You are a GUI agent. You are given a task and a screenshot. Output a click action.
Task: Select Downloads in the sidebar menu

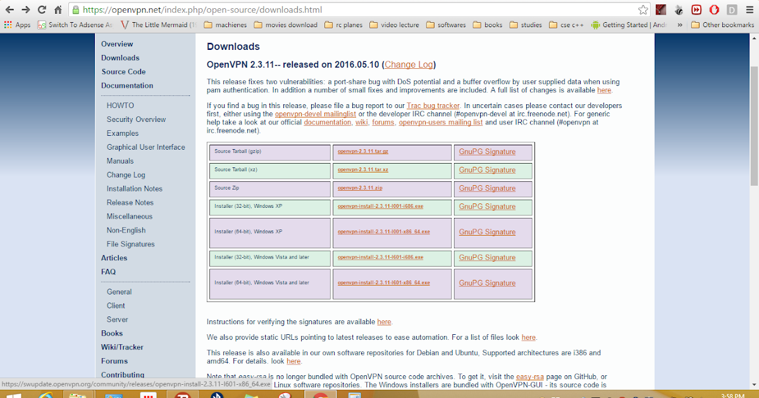pyautogui.click(x=120, y=58)
